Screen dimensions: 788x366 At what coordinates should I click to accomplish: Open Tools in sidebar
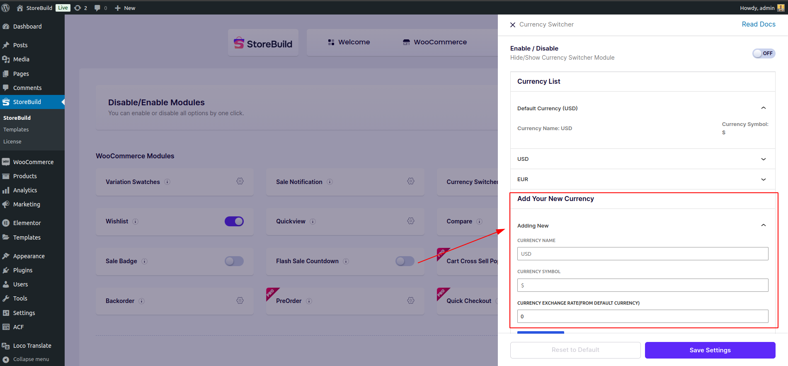click(32, 298)
